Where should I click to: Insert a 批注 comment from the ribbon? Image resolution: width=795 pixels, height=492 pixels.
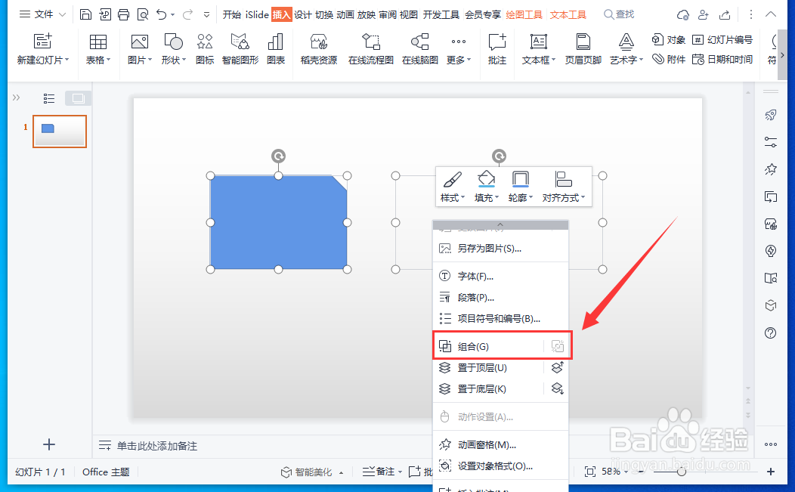[x=497, y=49]
